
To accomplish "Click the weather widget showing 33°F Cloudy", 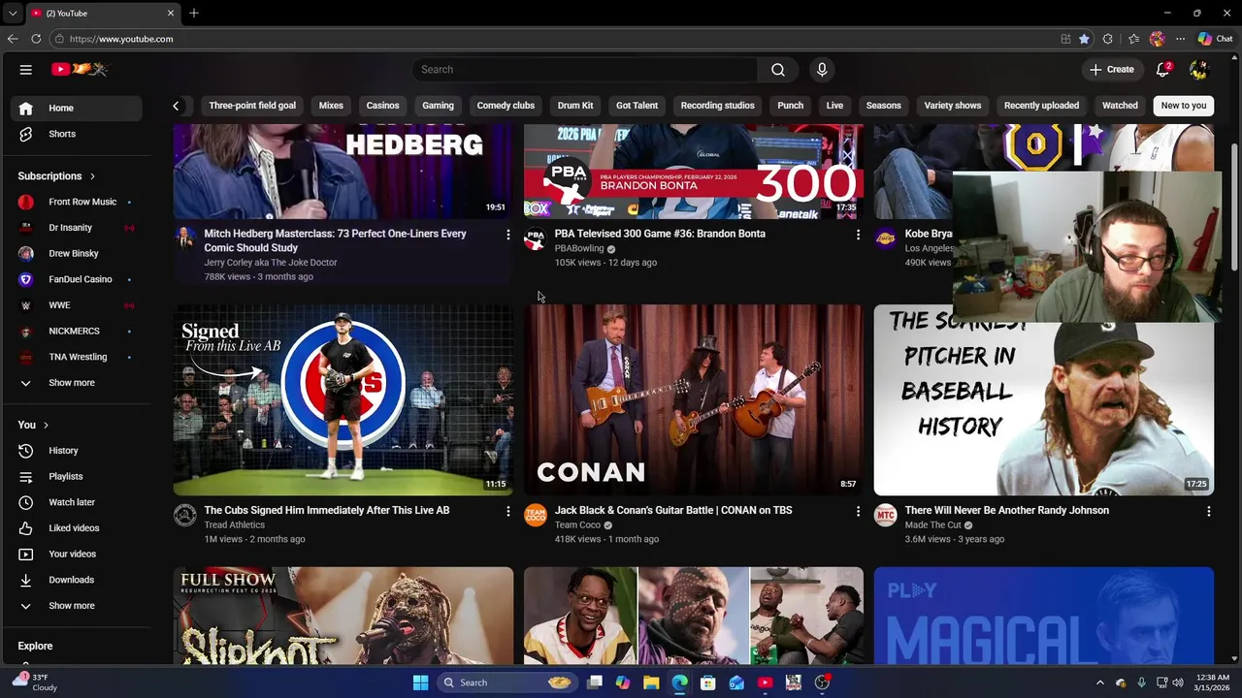I will pyautogui.click(x=35, y=682).
